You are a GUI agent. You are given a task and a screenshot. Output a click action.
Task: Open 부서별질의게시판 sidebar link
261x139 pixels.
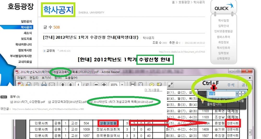tap(21, 56)
